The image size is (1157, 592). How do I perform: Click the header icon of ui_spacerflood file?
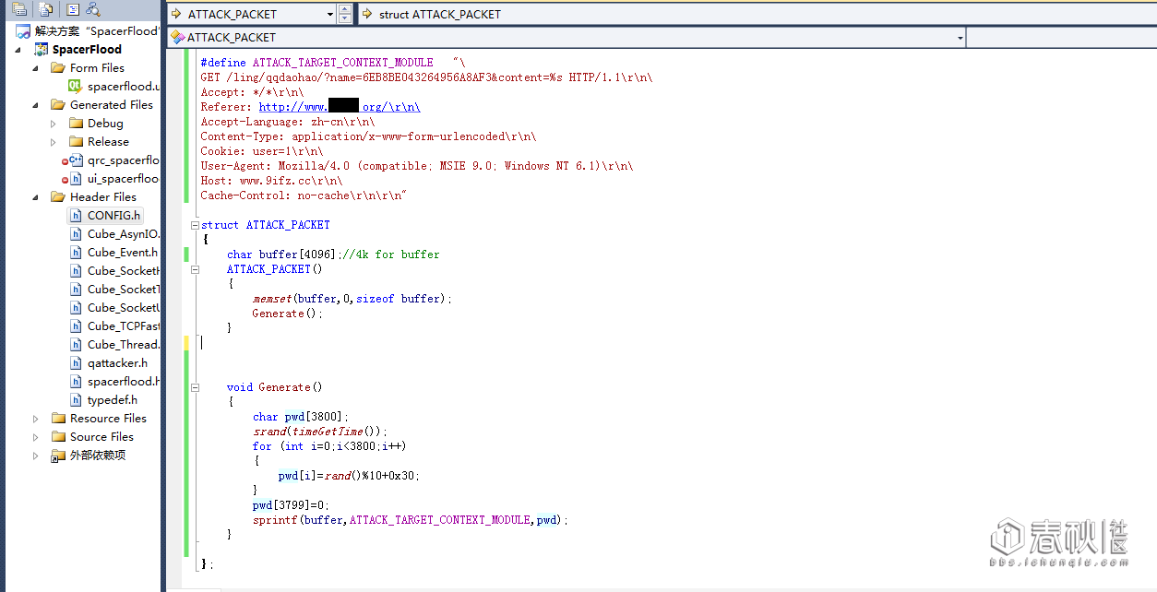77,178
